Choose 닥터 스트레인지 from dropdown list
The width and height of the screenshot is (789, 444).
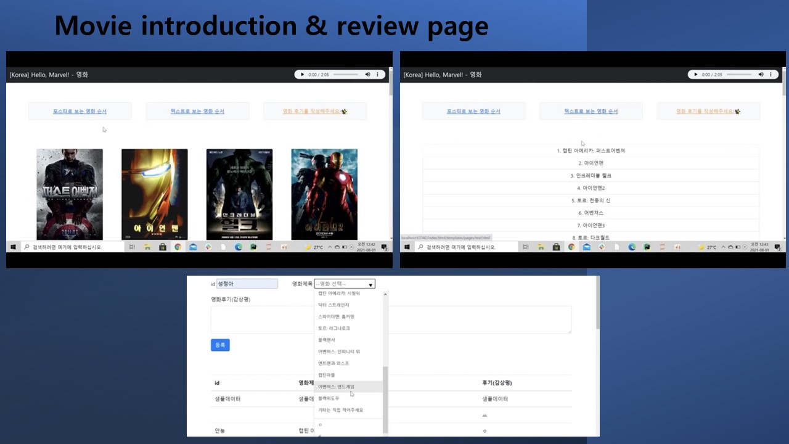pos(348,305)
